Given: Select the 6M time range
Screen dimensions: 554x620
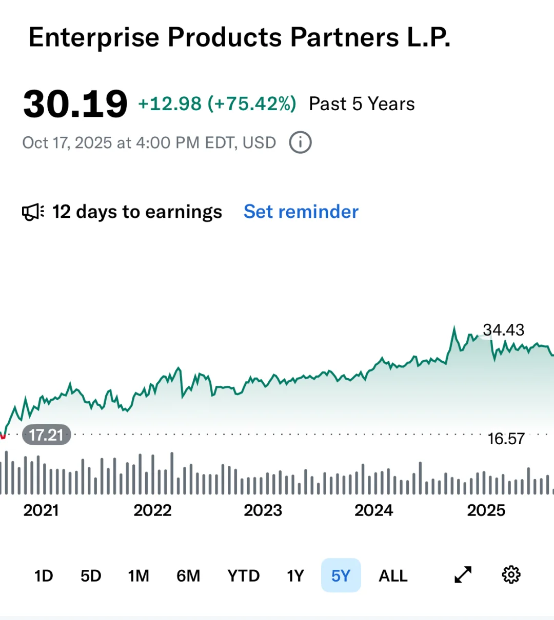Looking at the screenshot, I should 188,576.
